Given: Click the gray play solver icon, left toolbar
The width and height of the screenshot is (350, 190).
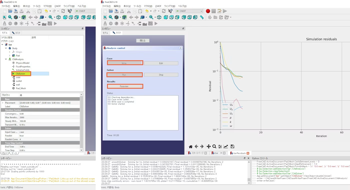Looking at the screenshot, I should pos(55,24).
